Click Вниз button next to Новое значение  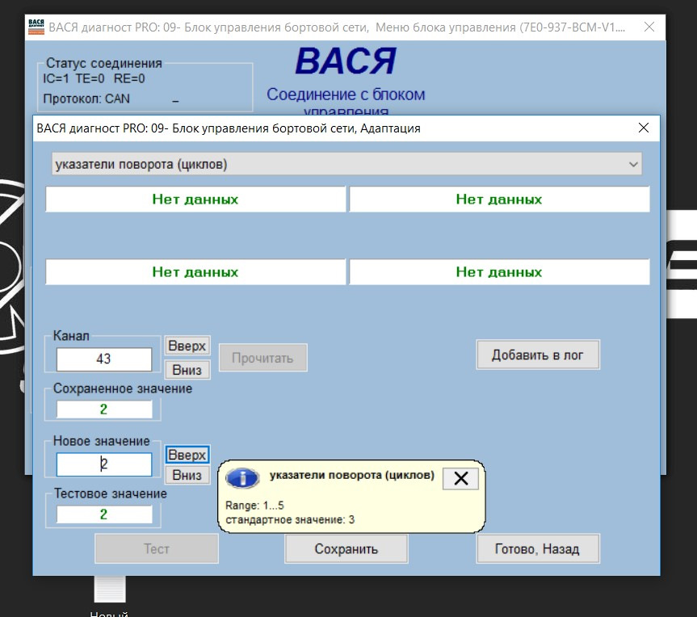tap(187, 475)
